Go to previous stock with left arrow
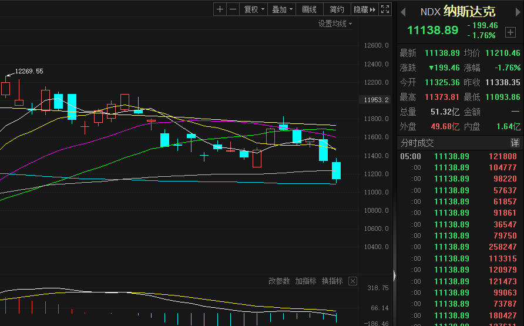 point(403,12)
